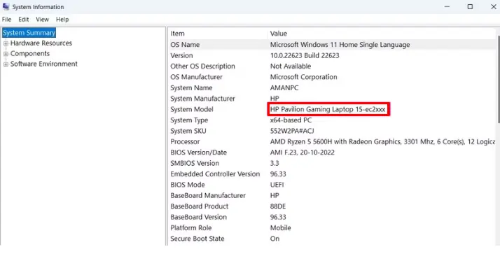Select the BIOS Mode row label
The image size is (500, 275).
pyautogui.click(x=188, y=185)
